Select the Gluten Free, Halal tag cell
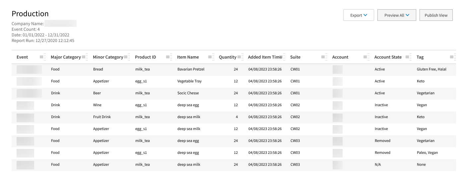Screen dimensions: 463x180 [431, 69]
